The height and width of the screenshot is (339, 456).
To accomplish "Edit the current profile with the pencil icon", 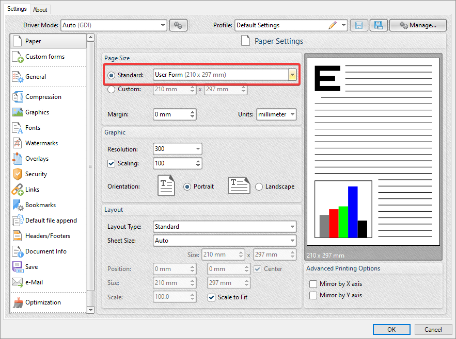I will point(333,25).
